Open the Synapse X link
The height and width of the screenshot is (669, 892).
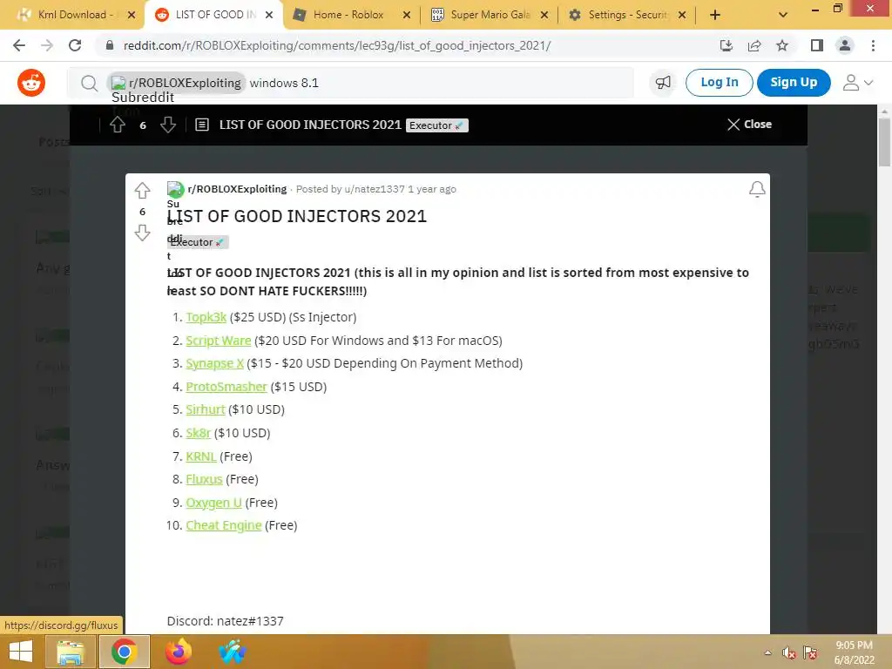pos(214,363)
